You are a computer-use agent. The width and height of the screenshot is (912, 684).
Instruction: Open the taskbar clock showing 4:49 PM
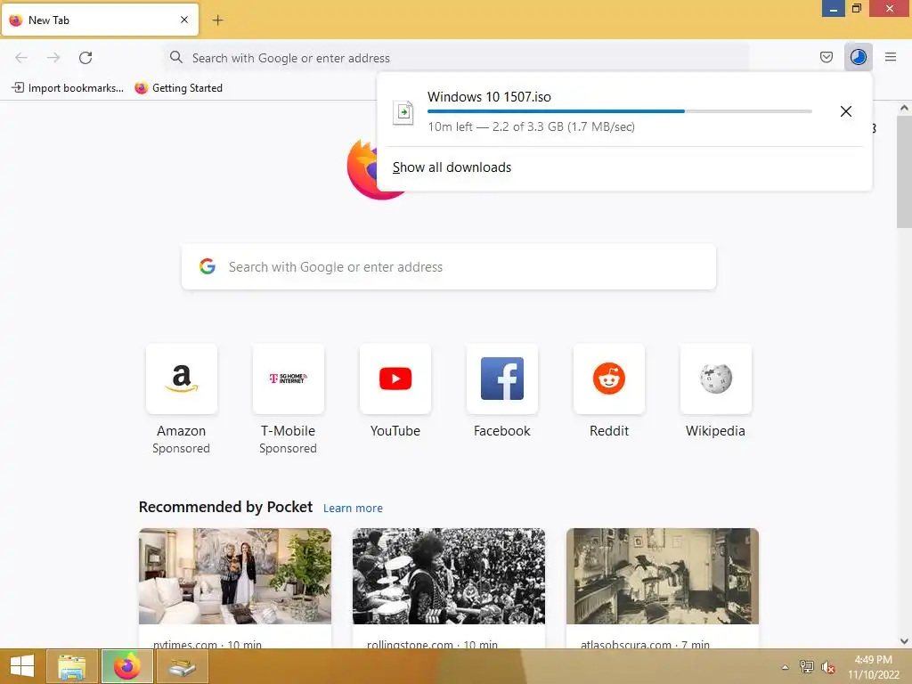(x=873, y=666)
